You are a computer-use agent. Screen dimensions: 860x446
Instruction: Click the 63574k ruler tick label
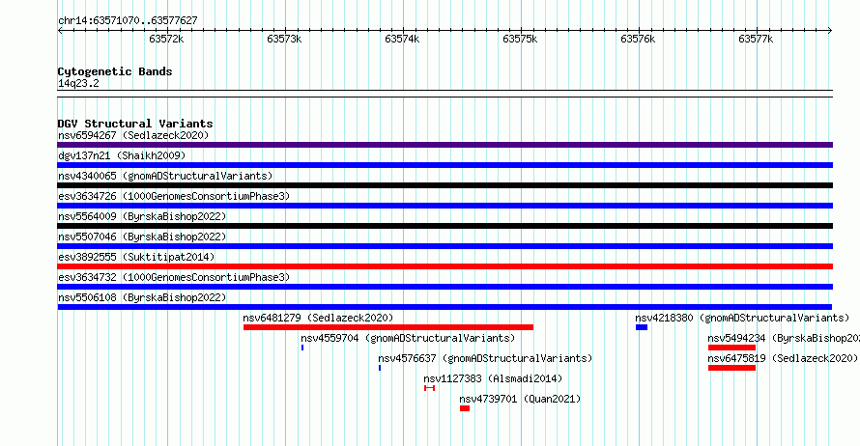pos(402,39)
